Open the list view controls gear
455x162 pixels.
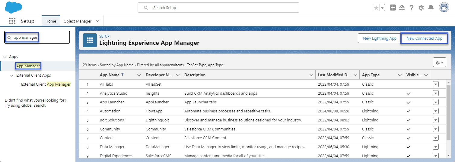[439, 63]
